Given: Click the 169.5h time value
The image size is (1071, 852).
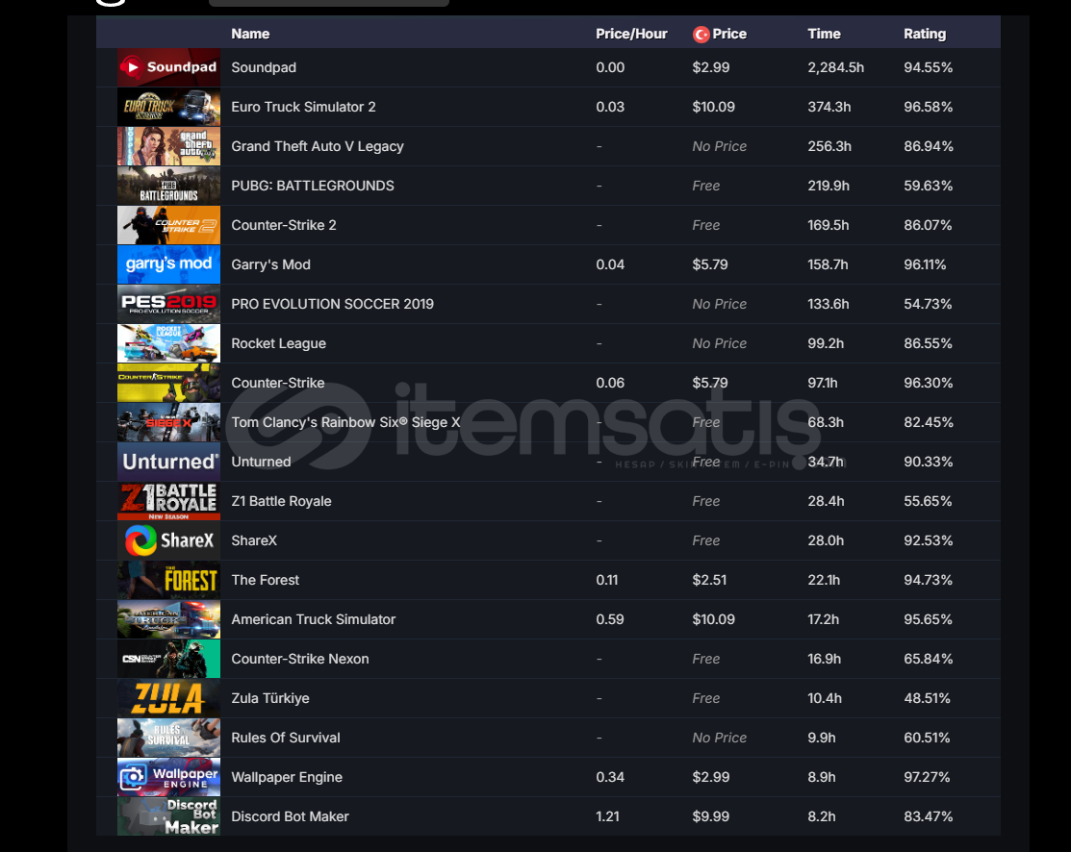Looking at the screenshot, I should tap(828, 225).
